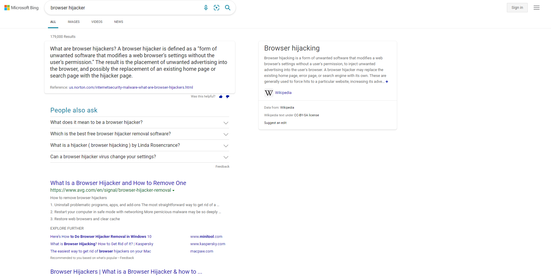Start voice search with microphone icon
Screen dimensions: 551x276
point(206,8)
